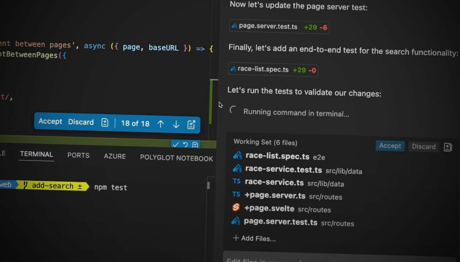Click the spinner next to Running command in terminal
Screen dimensions: 460x262
coord(233,110)
